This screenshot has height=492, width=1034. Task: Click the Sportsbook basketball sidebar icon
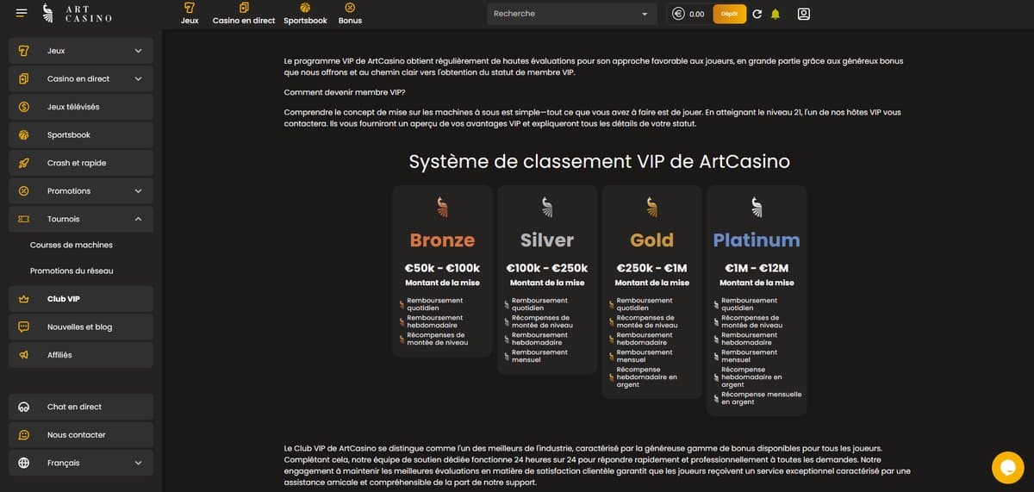pos(24,135)
